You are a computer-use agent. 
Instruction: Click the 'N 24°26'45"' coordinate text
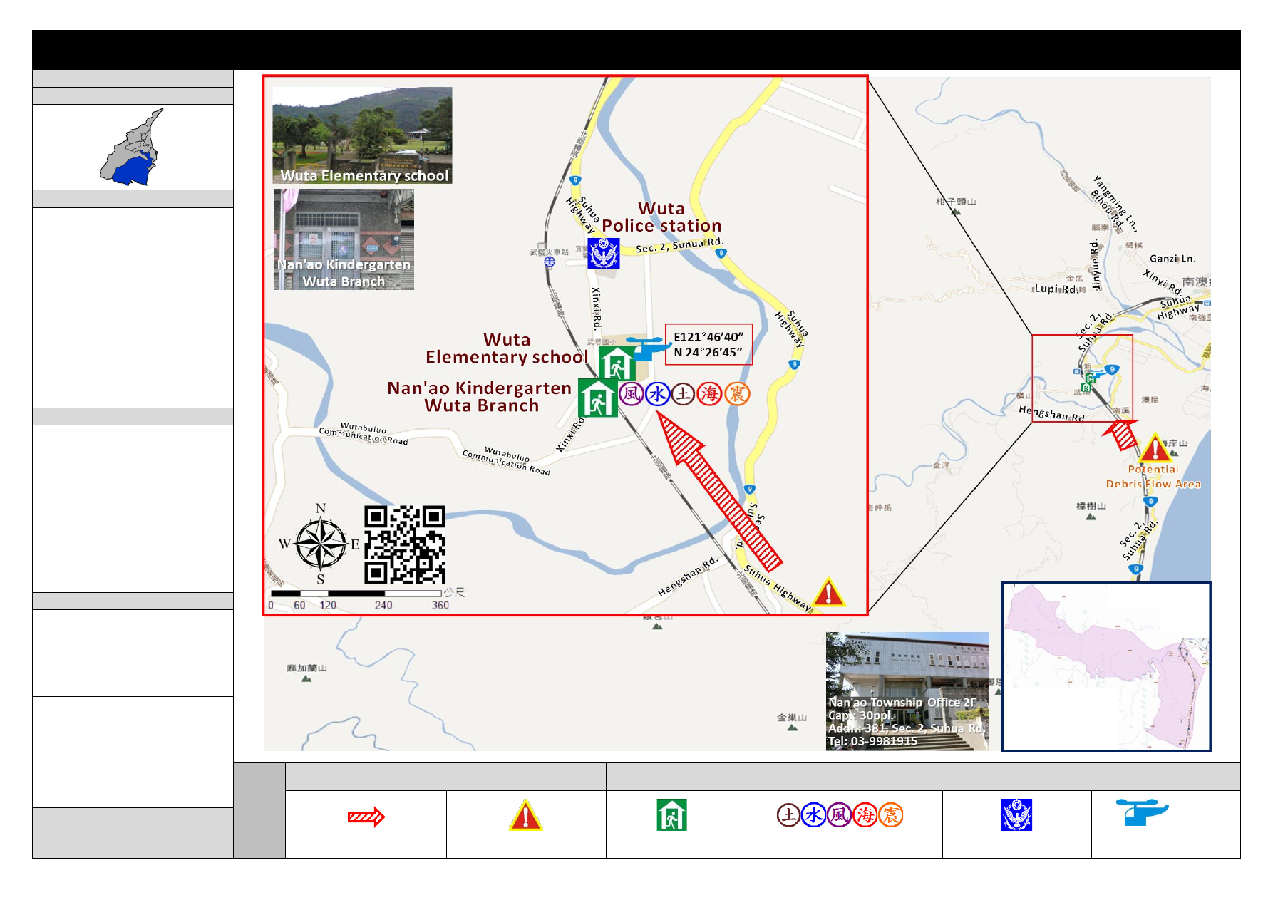pos(708,352)
